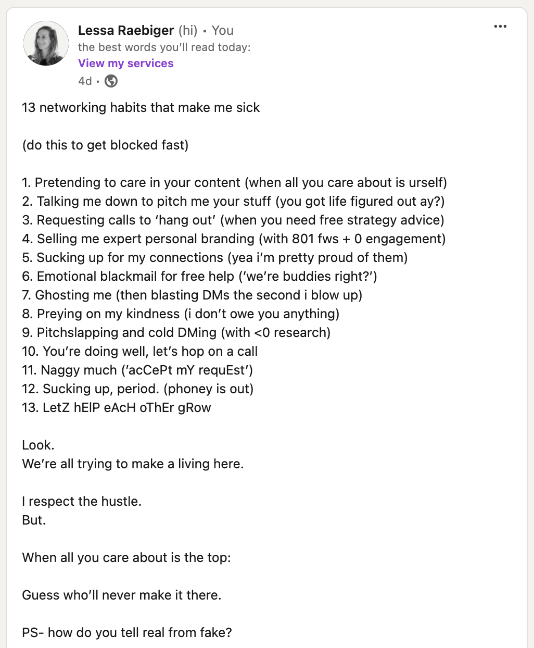Screen dimensions: 534x648
Task: Select the headline 'the best words you'll read today'
Action: pos(164,47)
